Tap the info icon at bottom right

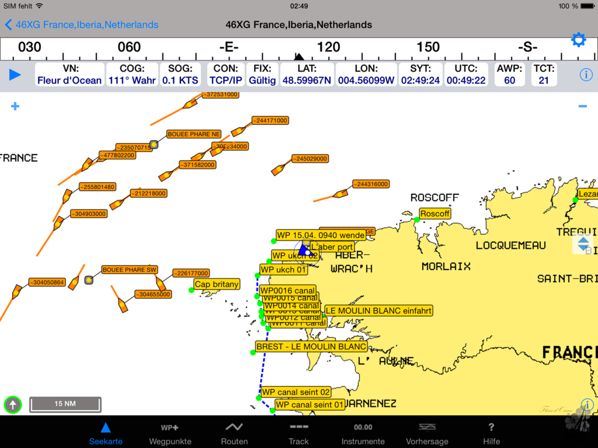pyautogui.click(x=587, y=404)
